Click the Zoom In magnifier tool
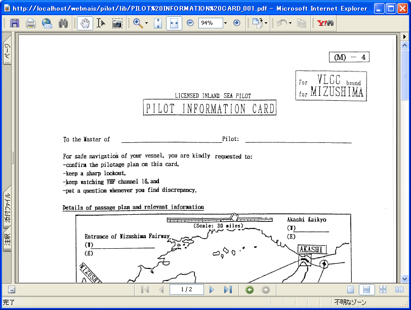 tap(138, 23)
